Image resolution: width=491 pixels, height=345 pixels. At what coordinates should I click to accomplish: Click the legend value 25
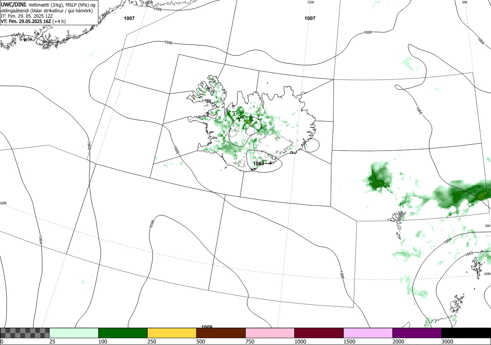[x=52, y=342]
